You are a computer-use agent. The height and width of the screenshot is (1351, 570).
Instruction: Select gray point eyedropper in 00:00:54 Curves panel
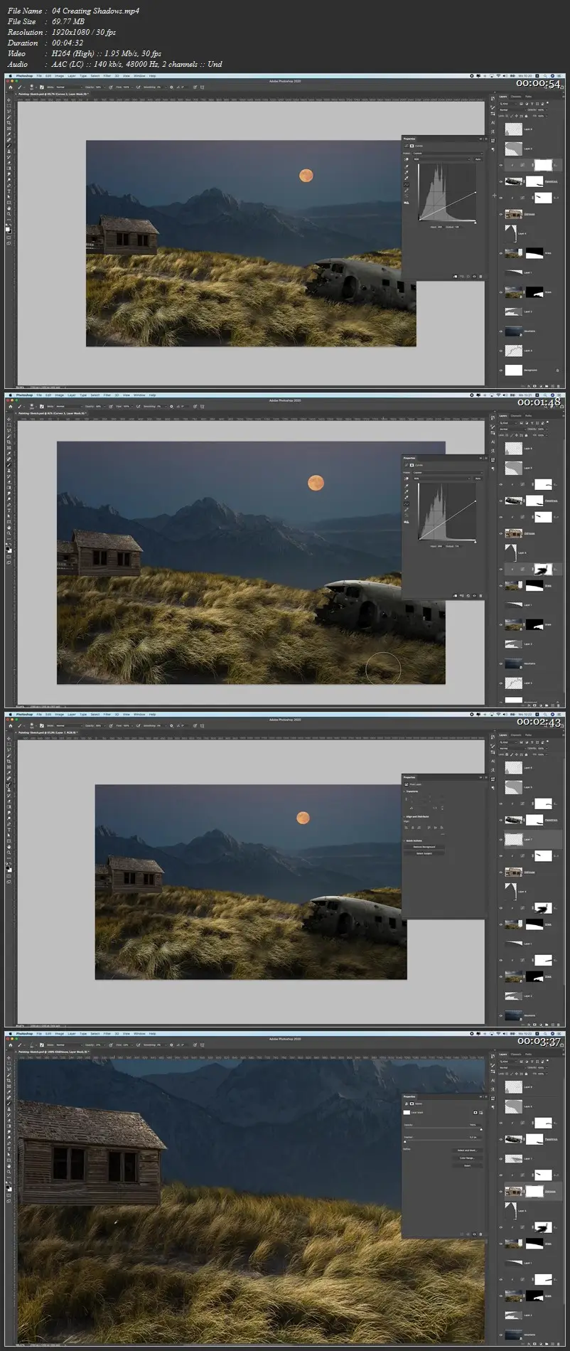tap(407, 172)
